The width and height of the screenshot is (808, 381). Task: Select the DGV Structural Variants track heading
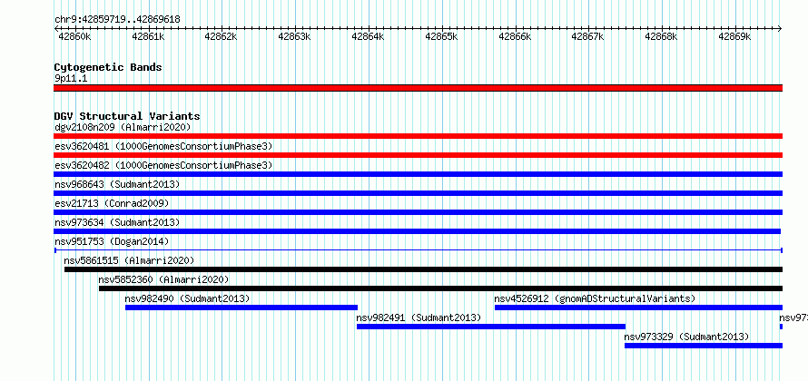127,116
